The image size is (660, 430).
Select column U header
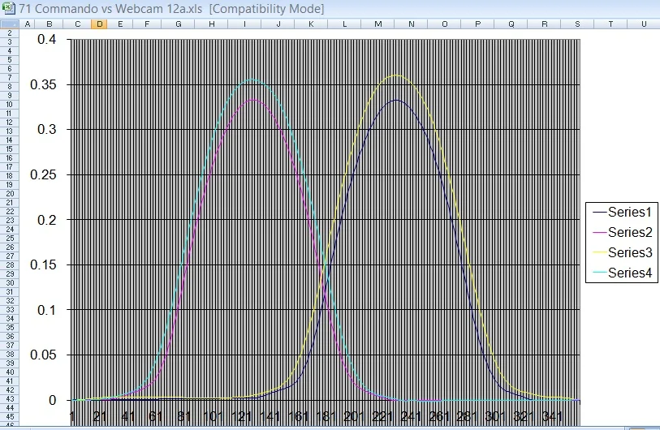tap(643, 24)
